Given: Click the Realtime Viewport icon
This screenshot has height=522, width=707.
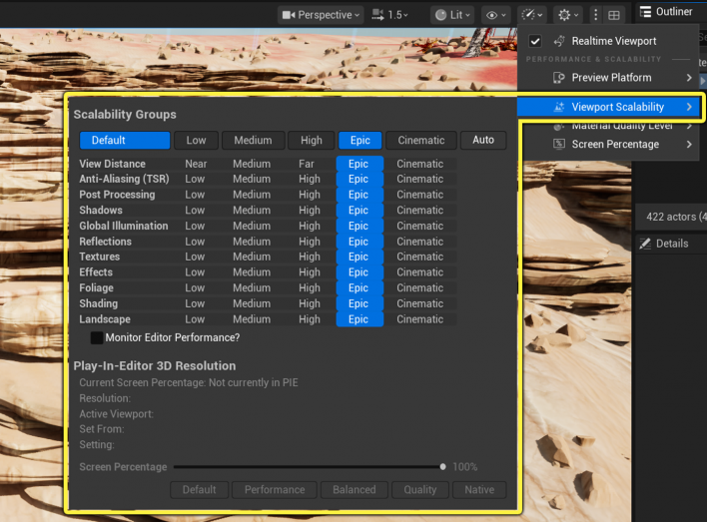Looking at the screenshot, I should pyautogui.click(x=559, y=41).
